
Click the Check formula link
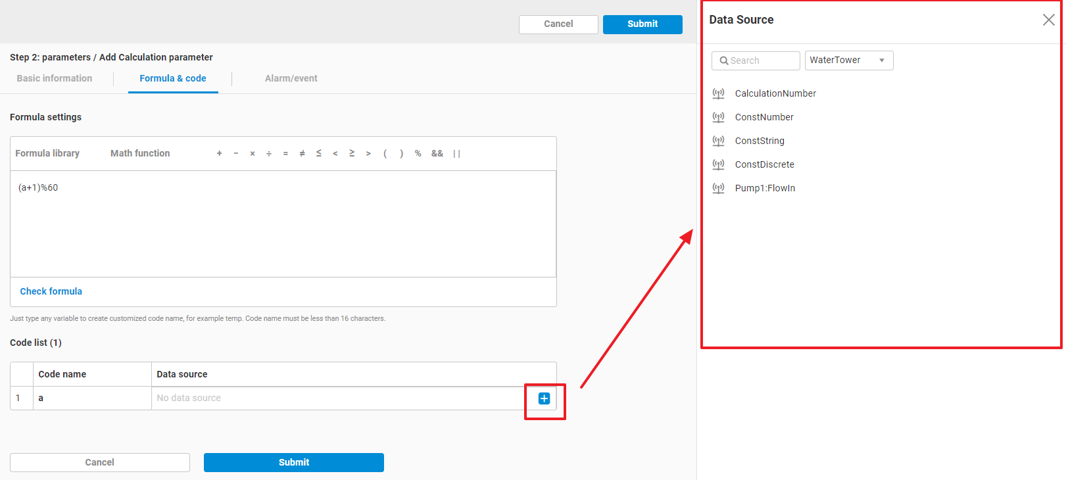[51, 291]
